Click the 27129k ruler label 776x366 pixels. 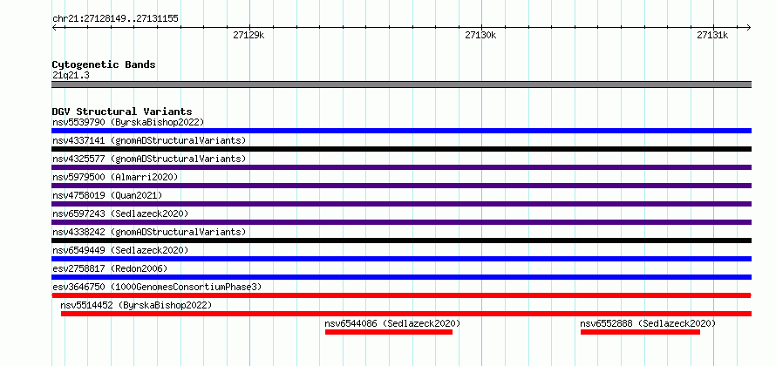(249, 35)
